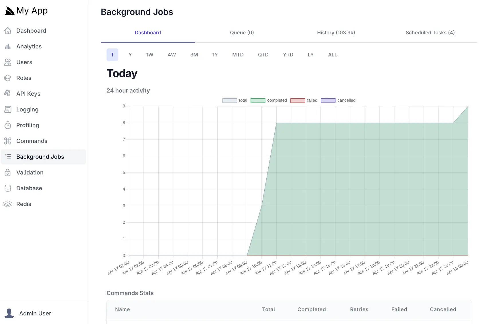
Task: Toggle the failed series in chart legend
Action: click(312, 100)
